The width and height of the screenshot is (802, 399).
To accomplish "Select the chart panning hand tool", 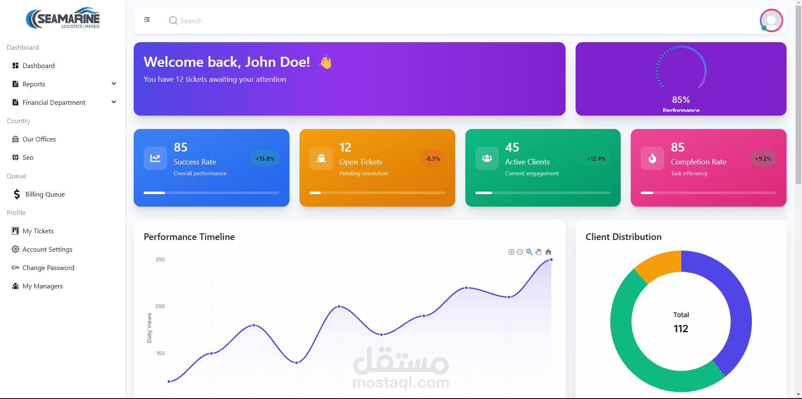I will (538, 252).
